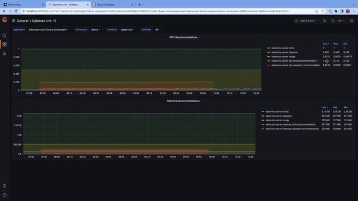Refresh the dashboard
Screen dimensions: 358x201
(x=333, y=21)
